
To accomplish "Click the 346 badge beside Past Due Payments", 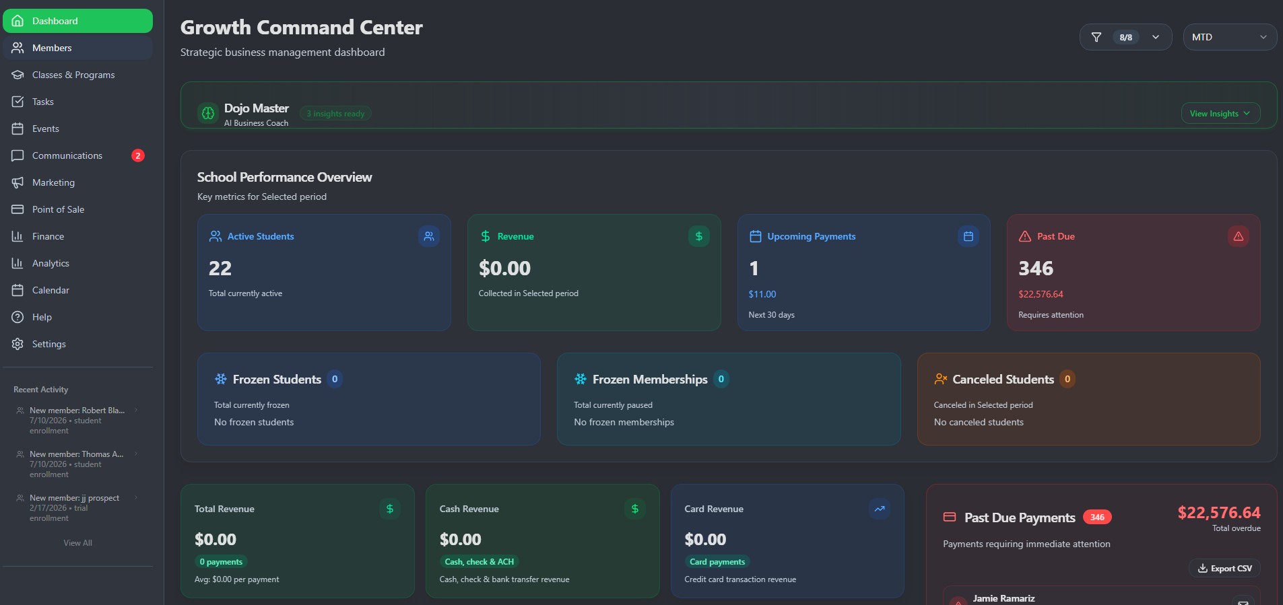I will tap(1097, 517).
